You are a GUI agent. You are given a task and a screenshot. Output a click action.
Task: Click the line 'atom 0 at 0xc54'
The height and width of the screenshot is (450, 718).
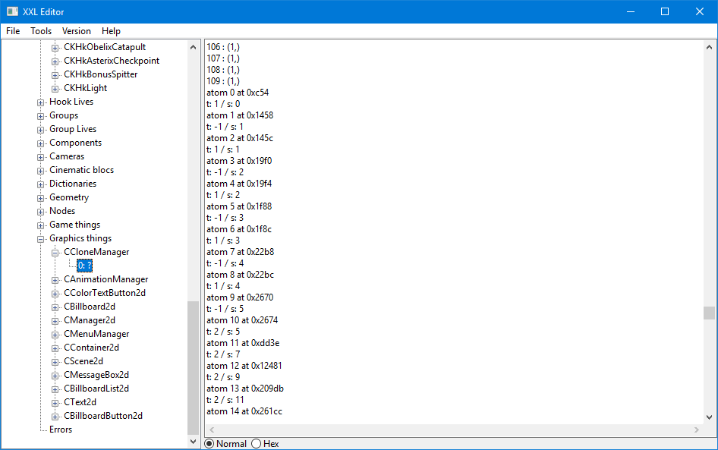click(238, 93)
